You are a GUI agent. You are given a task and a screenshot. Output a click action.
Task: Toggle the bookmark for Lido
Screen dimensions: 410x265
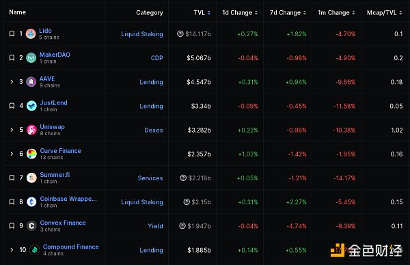(x=12, y=33)
